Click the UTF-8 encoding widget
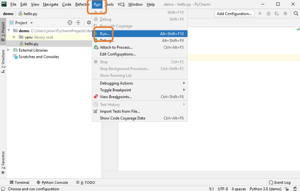The image size is (300, 191). [x=223, y=189]
